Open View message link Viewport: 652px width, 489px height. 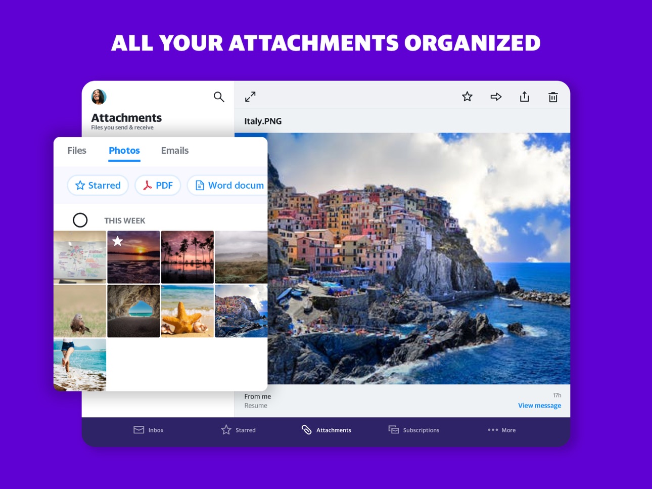coord(539,405)
